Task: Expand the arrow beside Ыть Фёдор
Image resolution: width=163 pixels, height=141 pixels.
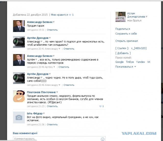Action: pyautogui.click(x=44, y=113)
